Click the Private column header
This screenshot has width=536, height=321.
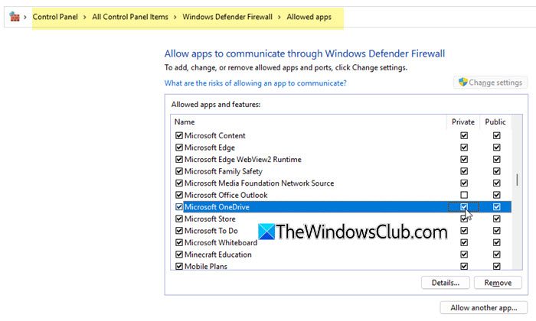pos(462,122)
